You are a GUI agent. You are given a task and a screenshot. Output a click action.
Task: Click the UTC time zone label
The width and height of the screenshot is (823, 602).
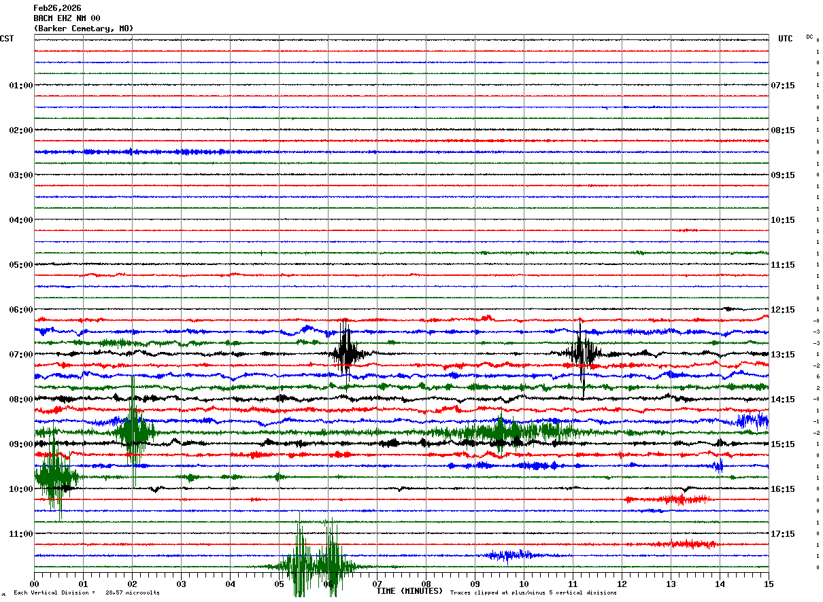pyautogui.click(x=786, y=39)
